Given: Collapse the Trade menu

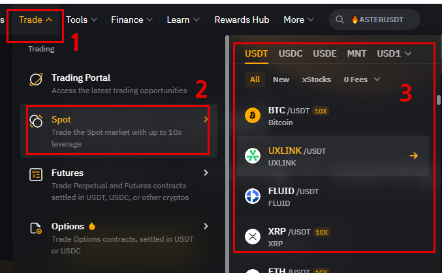Looking at the screenshot, I should (35, 20).
